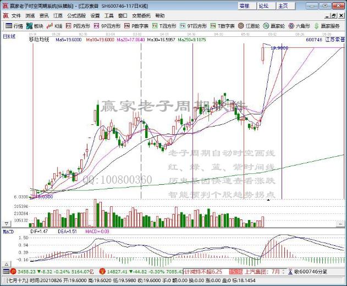
Task: Select the 9P四方形 tool icon
Action: (96, 26)
